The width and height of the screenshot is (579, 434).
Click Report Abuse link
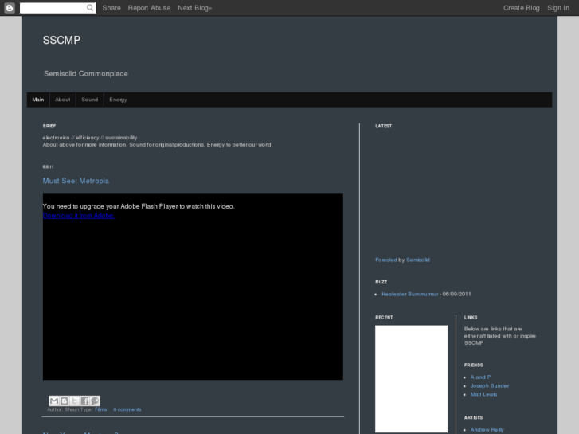[x=149, y=8]
